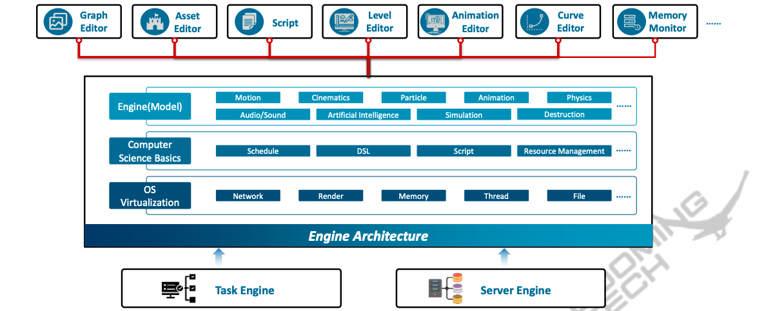Select the Animation Editor label
The height and width of the screenshot is (311, 775).
(x=475, y=22)
